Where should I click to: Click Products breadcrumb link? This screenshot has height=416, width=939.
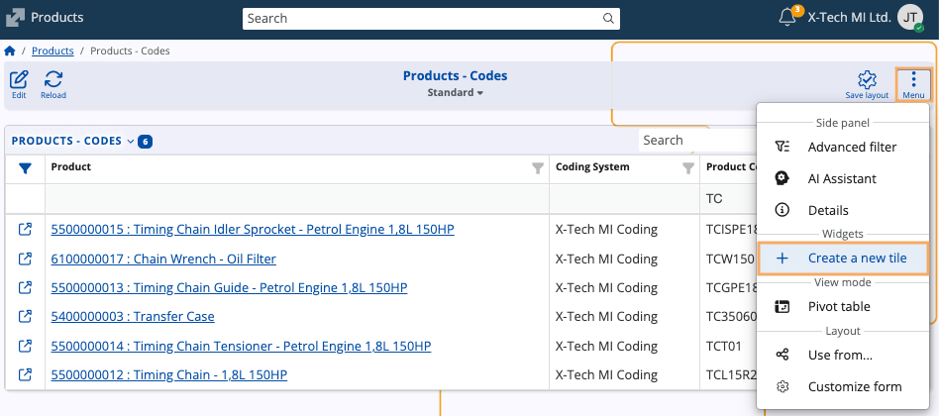52,51
